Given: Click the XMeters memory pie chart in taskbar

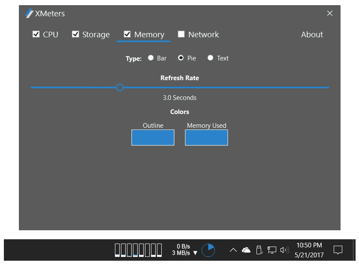Looking at the screenshot, I should coord(208,250).
